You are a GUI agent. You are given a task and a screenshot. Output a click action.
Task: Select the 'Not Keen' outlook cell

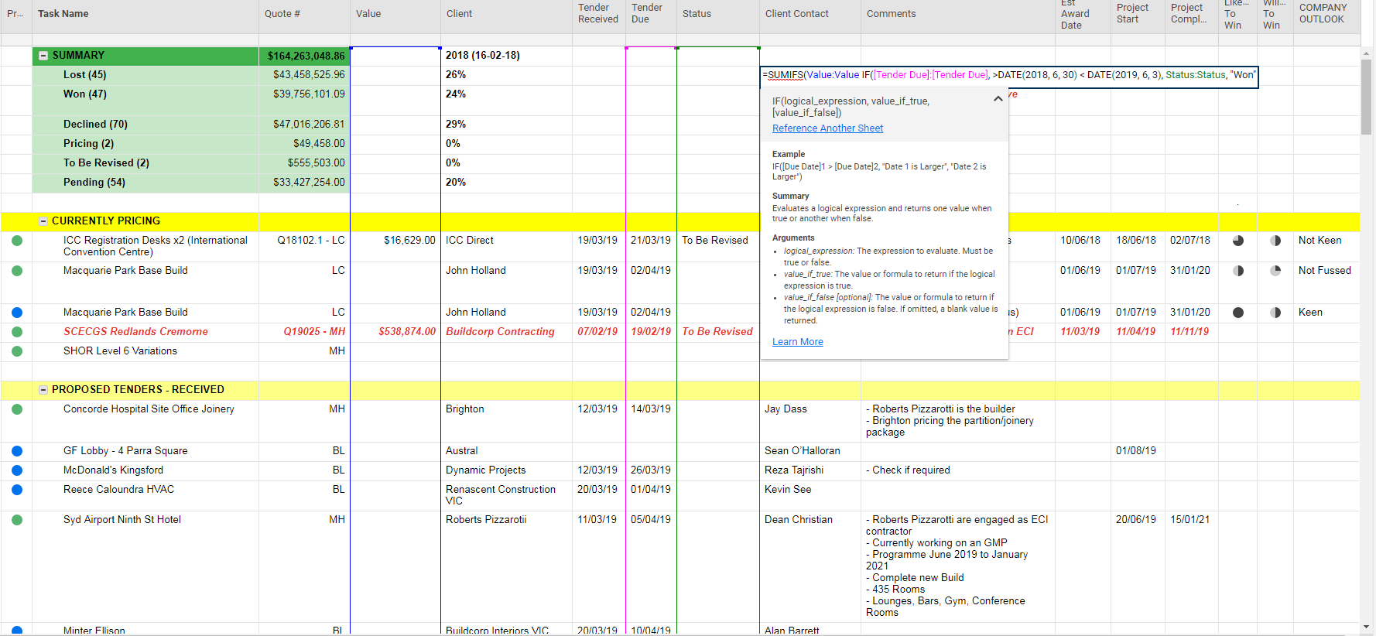(x=1326, y=246)
